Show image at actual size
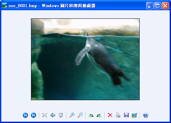This screenshot has width=171, height=123. pos(53,115)
